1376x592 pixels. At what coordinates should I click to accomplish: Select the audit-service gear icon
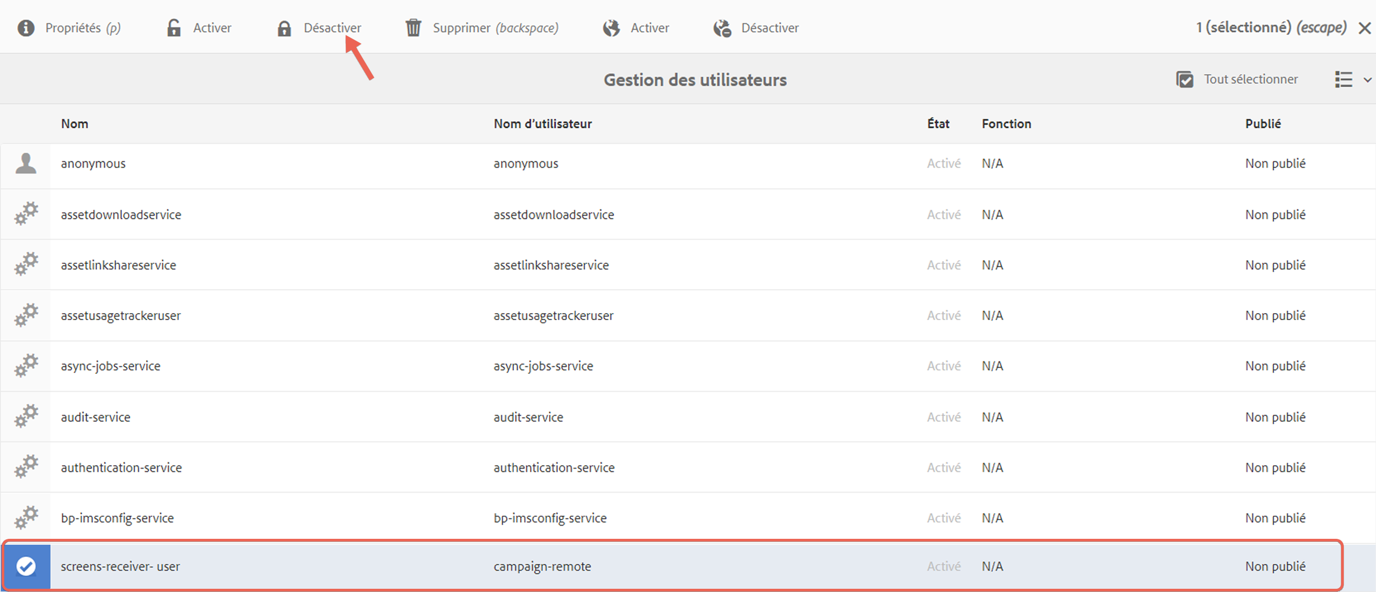[x=26, y=416]
